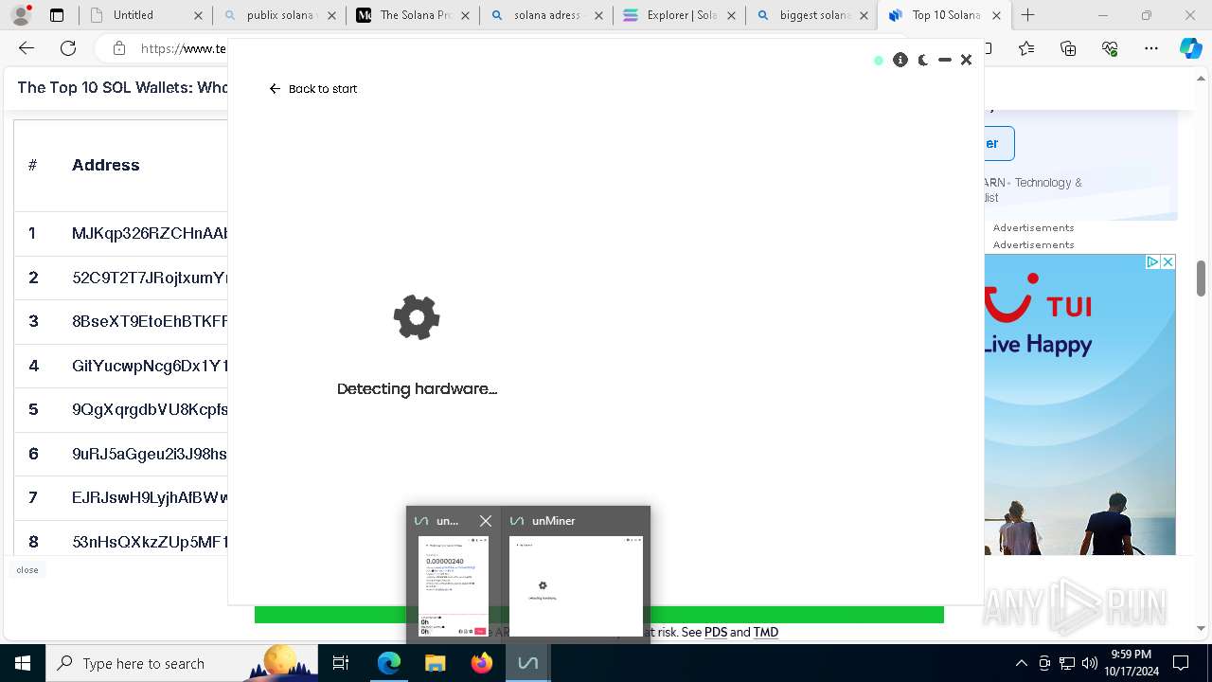Open Browser essentials heart icon
Image resolution: width=1212 pixels, height=682 pixels.
click(1110, 48)
